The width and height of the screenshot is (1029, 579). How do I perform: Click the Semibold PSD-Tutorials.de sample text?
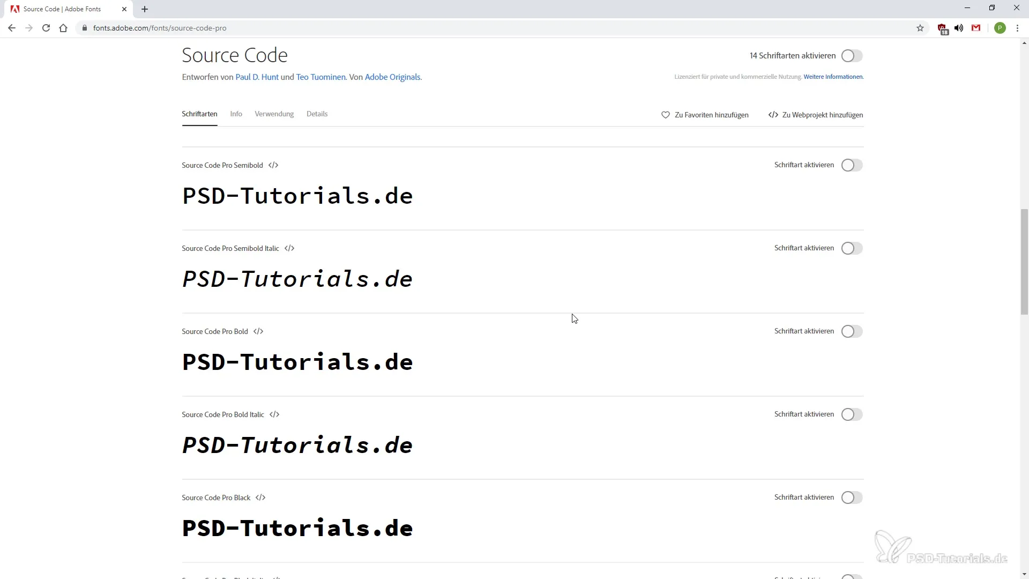297,196
